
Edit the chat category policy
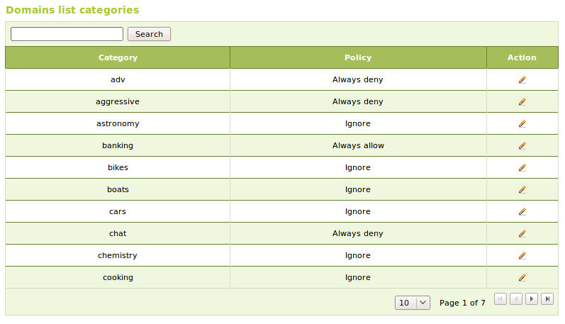522,233
